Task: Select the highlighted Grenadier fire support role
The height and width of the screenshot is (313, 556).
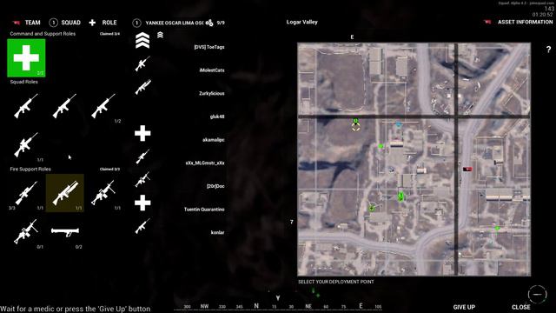Action: pos(65,193)
